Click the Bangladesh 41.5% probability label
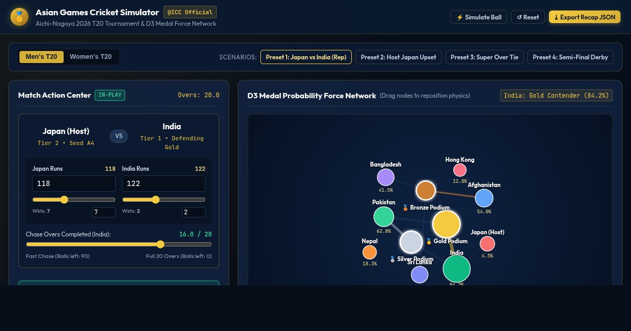The image size is (631, 331). 385,190
